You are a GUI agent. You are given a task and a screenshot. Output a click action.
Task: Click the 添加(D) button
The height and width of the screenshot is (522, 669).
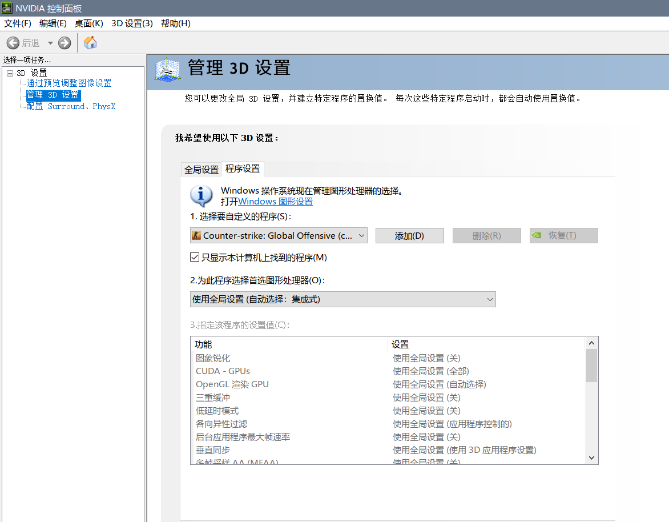point(410,236)
